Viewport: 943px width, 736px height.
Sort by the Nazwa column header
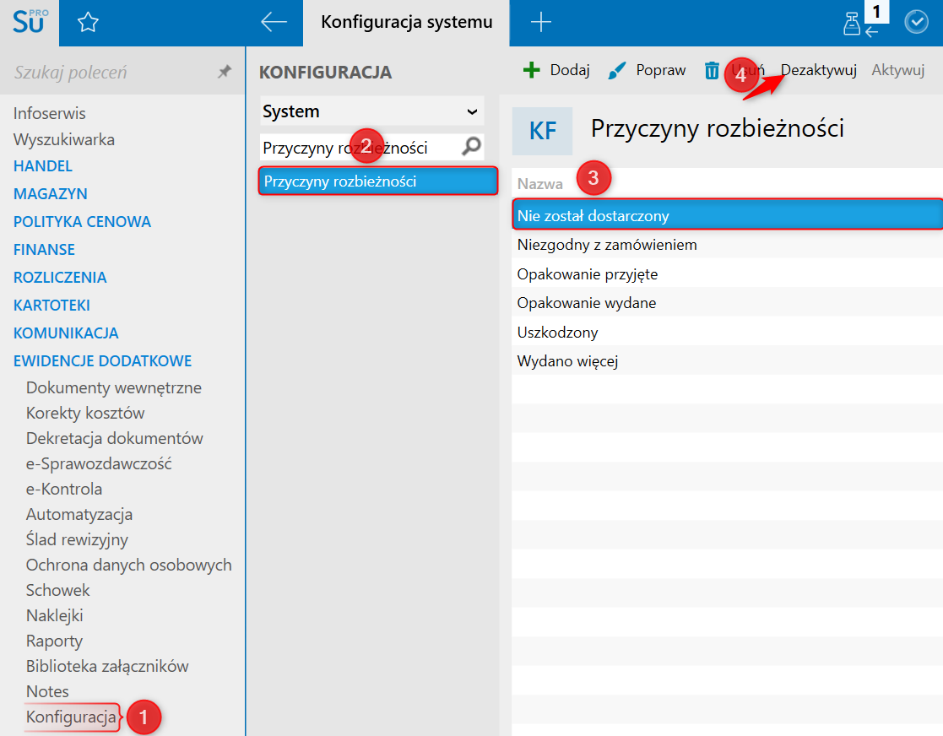(540, 184)
